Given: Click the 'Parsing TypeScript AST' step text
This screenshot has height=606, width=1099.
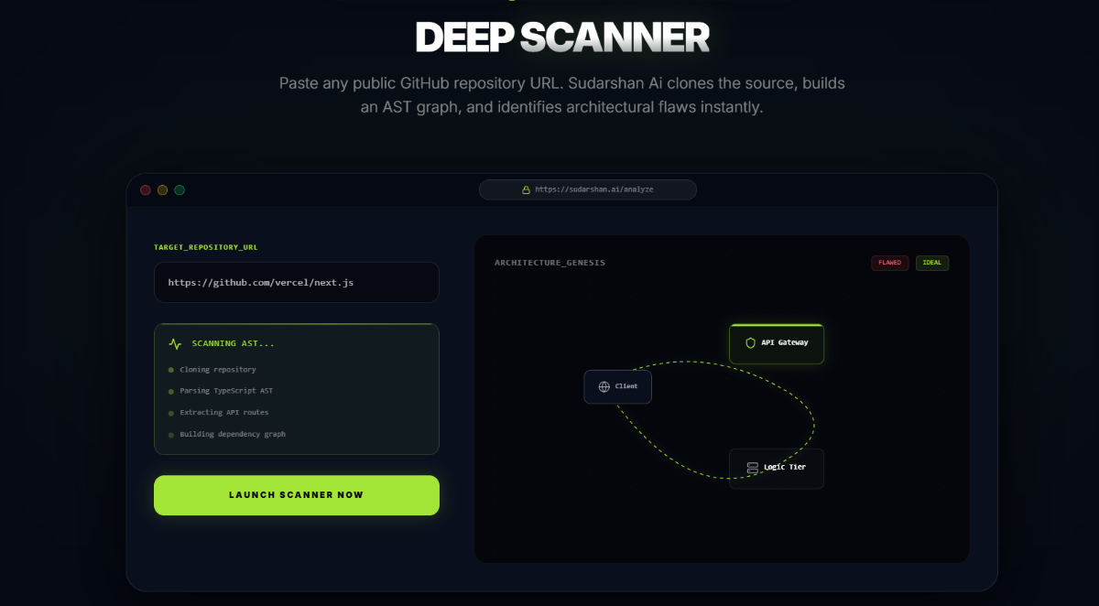Looking at the screenshot, I should (x=226, y=391).
